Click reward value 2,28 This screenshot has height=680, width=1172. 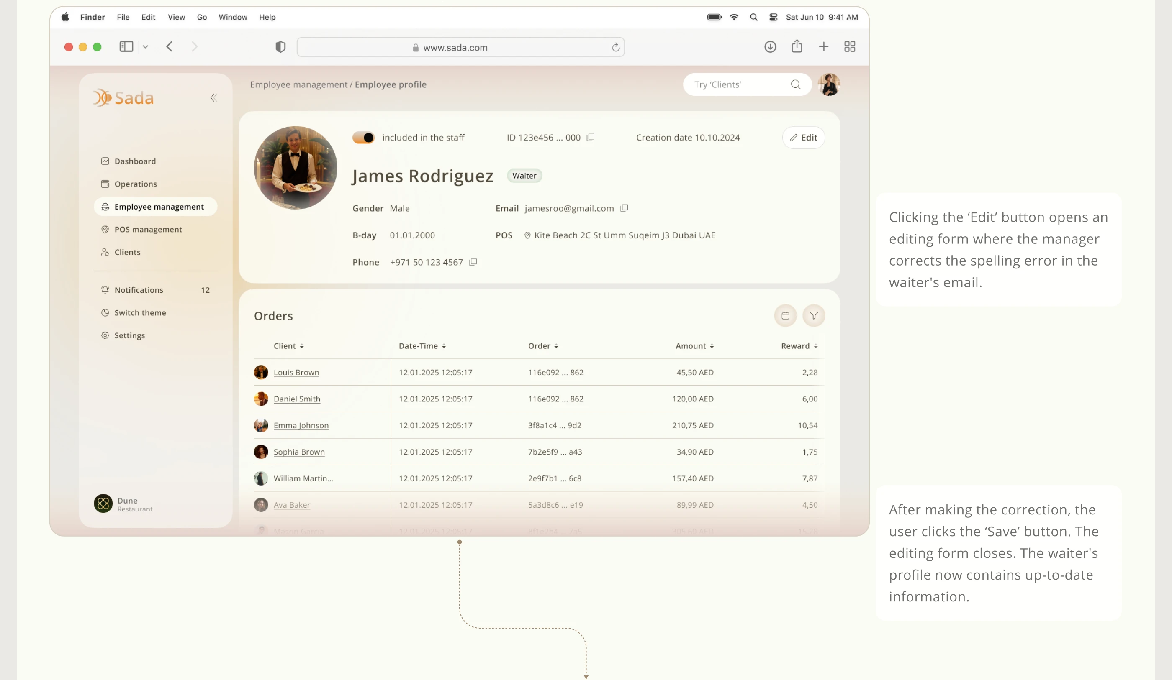coord(810,372)
